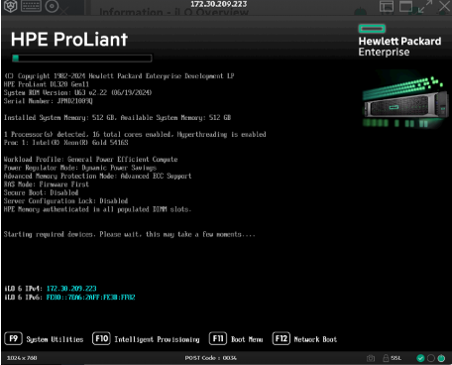Click the green check health status indicator

(x=420, y=358)
